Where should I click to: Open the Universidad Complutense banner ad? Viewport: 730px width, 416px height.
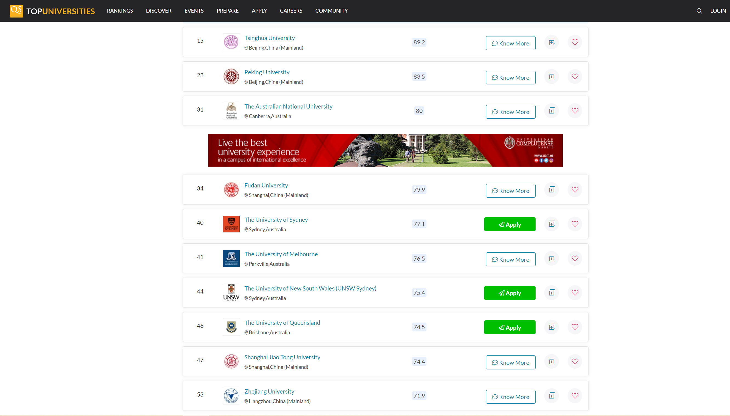pos(385,150)
